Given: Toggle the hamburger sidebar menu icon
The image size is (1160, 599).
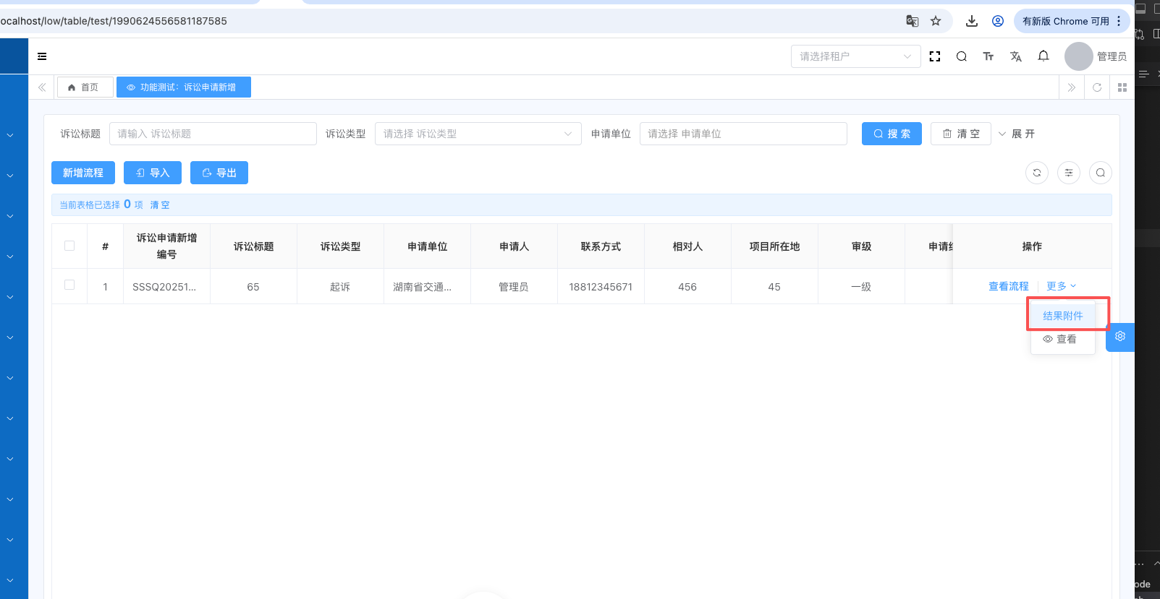Looking at the screenshot, I should click(42, 56).
